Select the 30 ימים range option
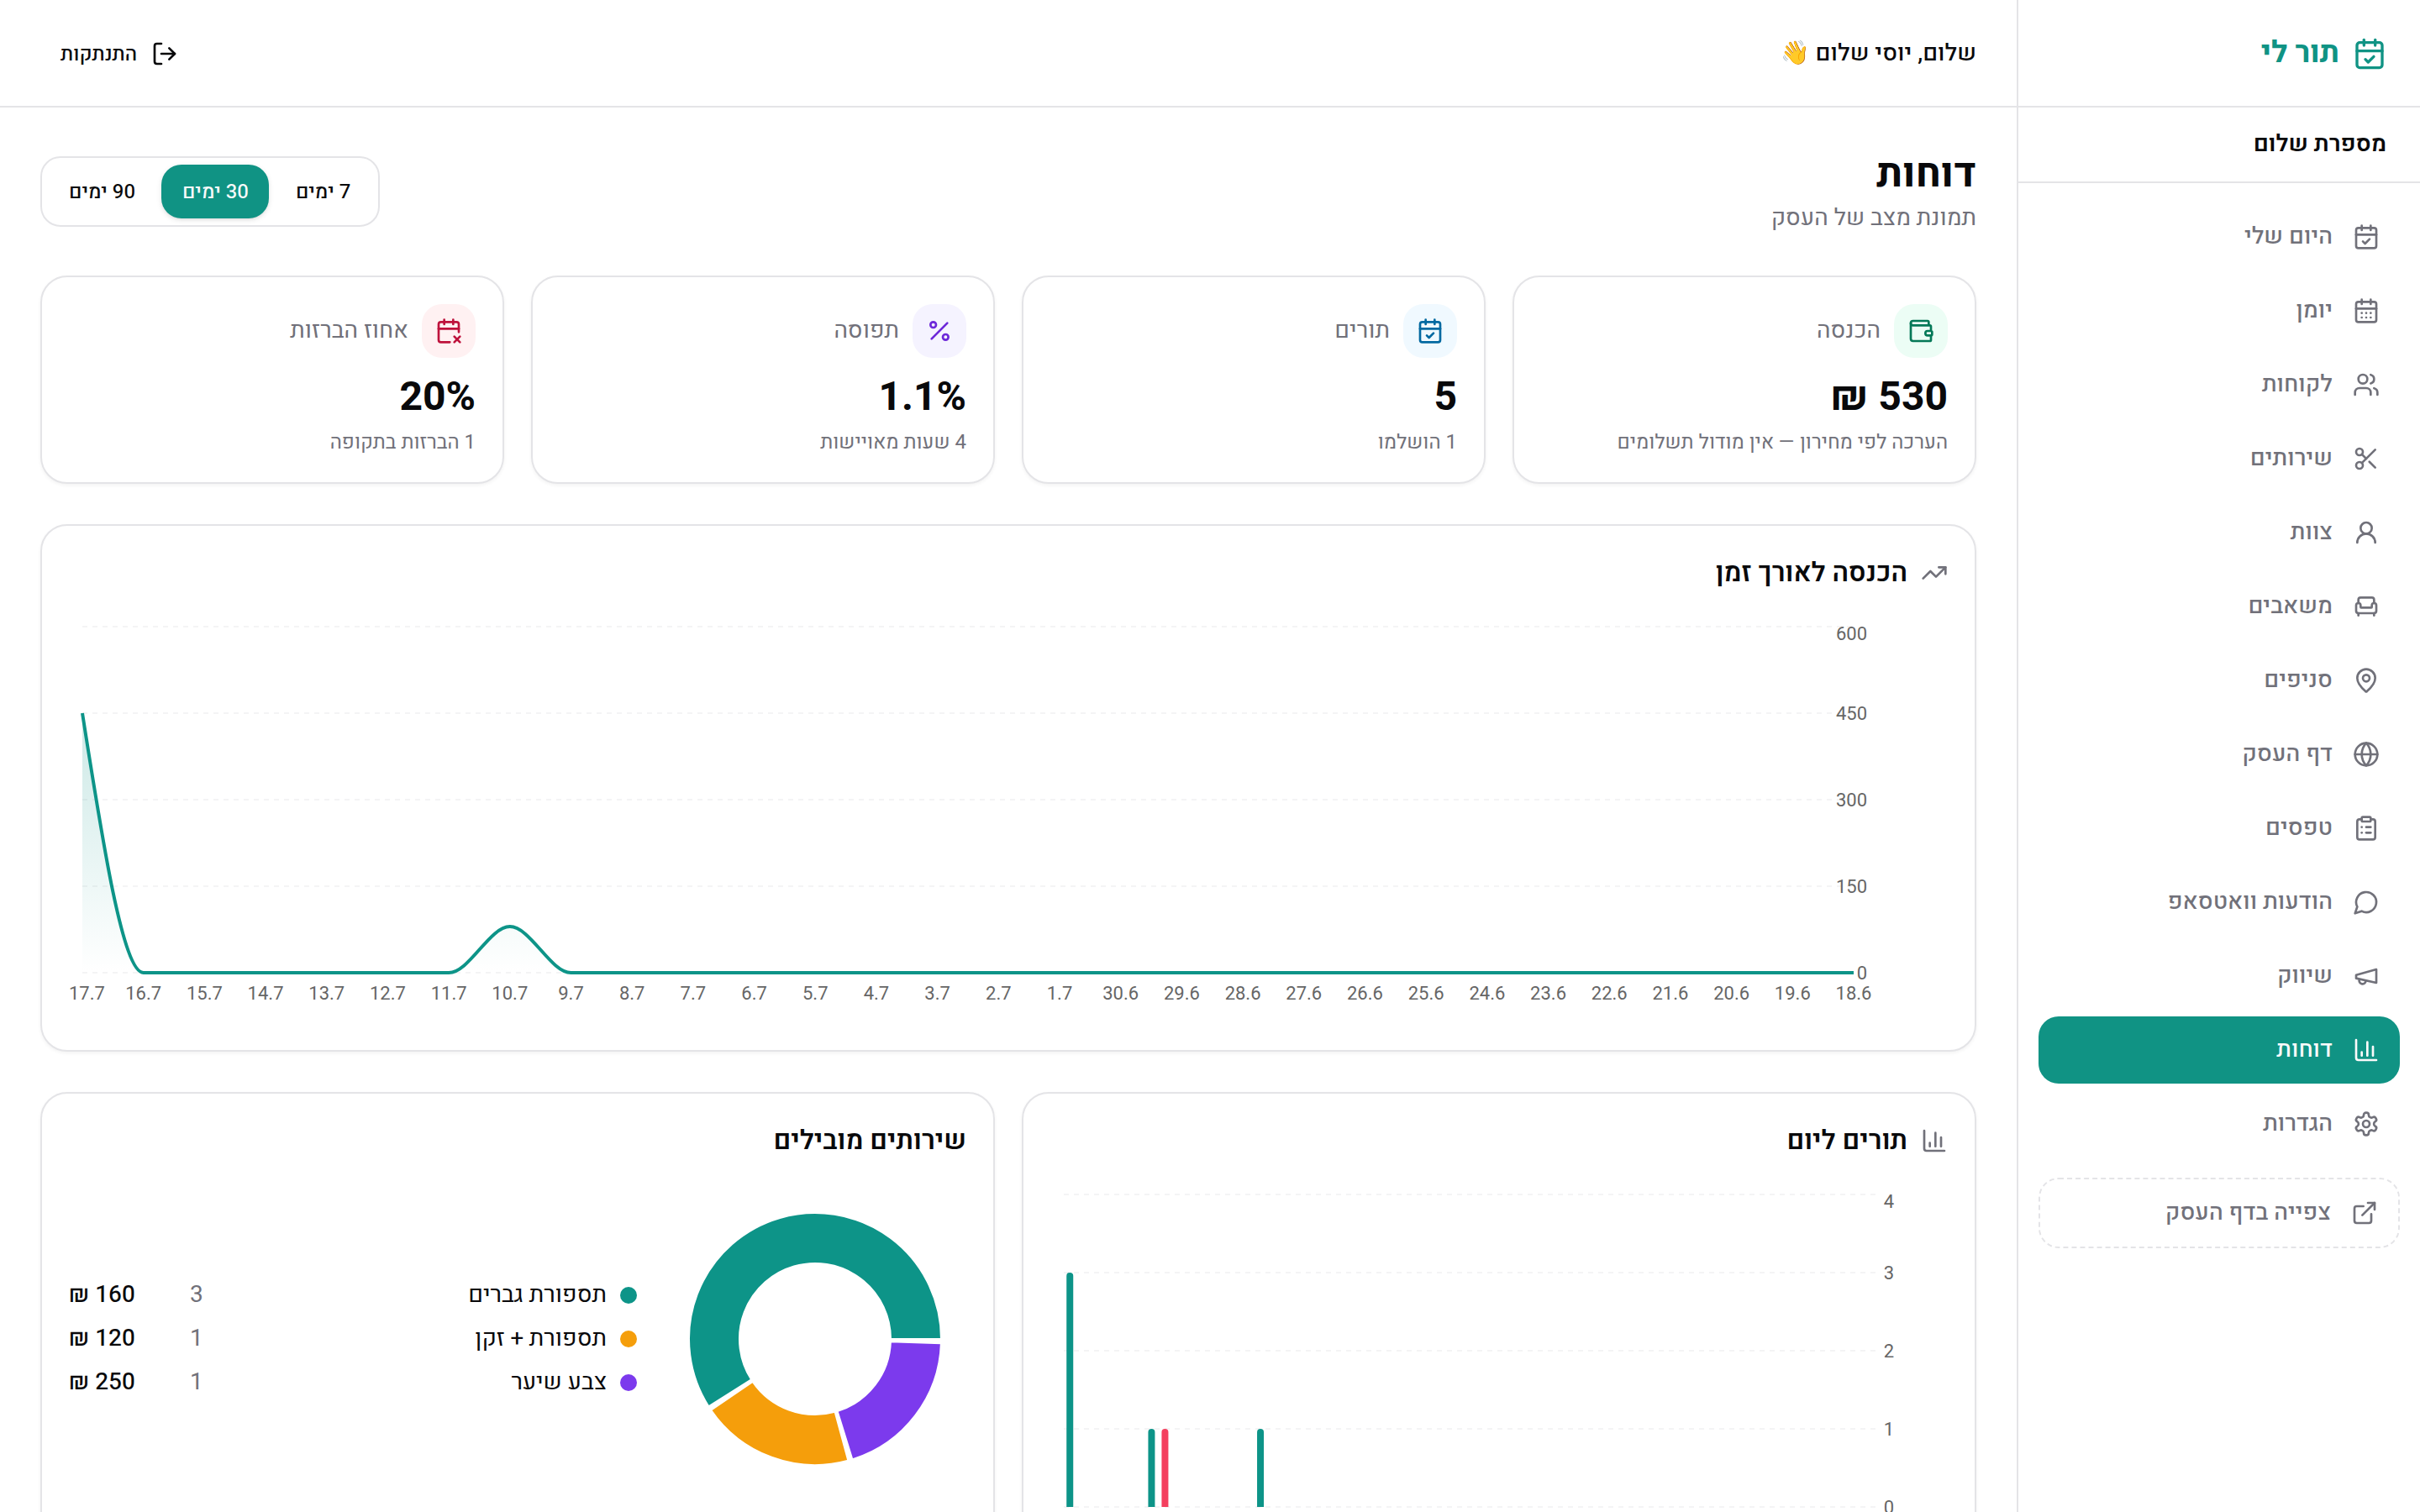The width and height of the screenshot is (2420, 1512). click(215, 192)
